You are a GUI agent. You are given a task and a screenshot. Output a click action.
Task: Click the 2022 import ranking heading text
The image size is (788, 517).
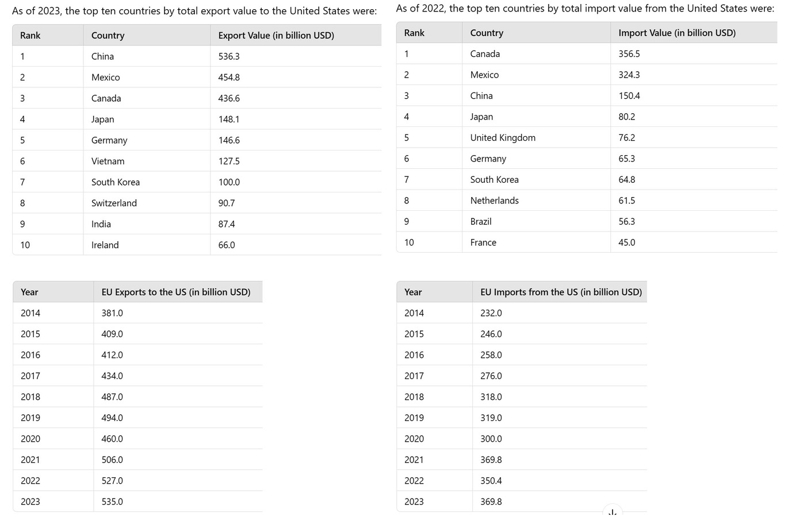point(585,9)
